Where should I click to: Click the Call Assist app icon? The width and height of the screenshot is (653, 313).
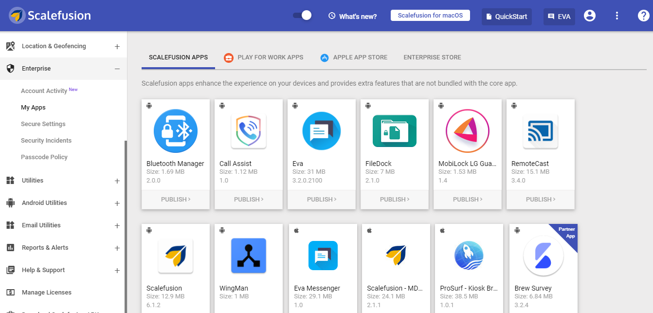(249, 131)
